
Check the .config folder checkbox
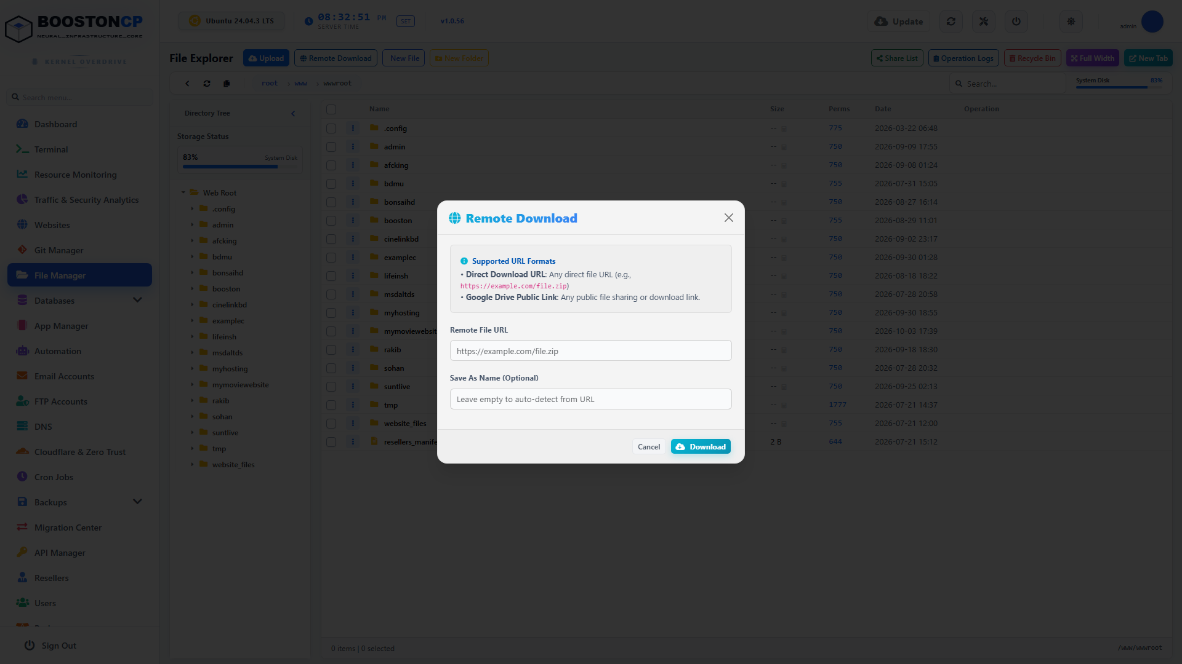pos(331,128)
